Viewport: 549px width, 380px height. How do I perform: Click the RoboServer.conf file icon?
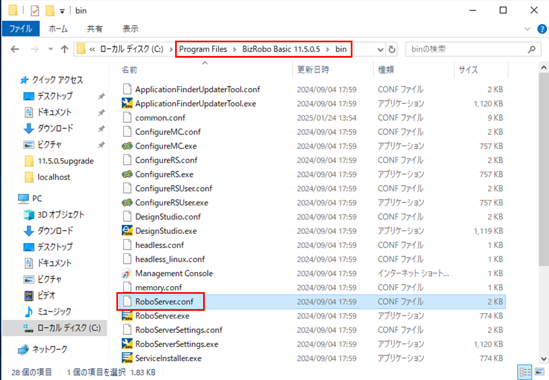[127, 301]
